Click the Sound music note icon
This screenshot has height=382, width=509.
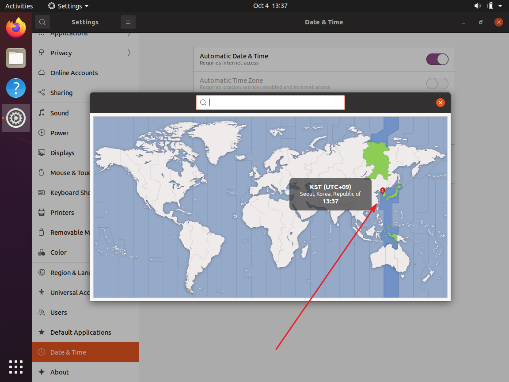[x=42, y=113]
